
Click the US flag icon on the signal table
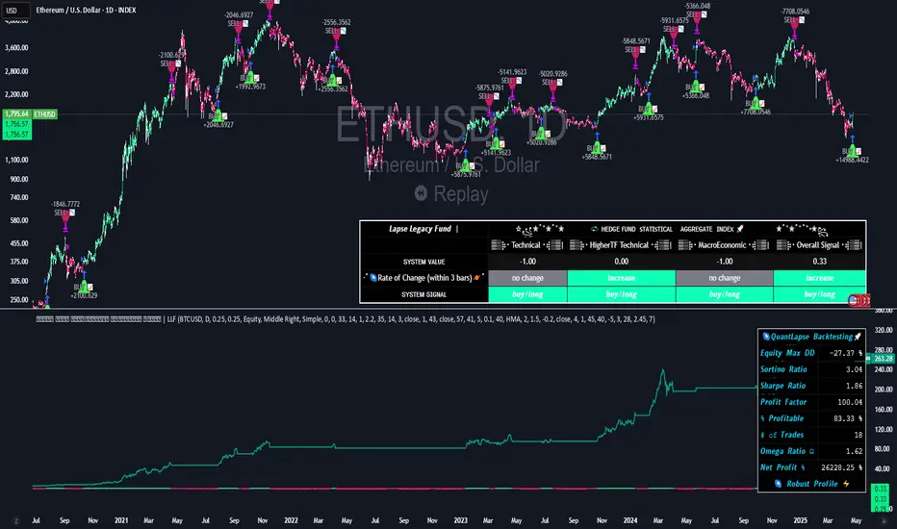(x=853, y=300)
